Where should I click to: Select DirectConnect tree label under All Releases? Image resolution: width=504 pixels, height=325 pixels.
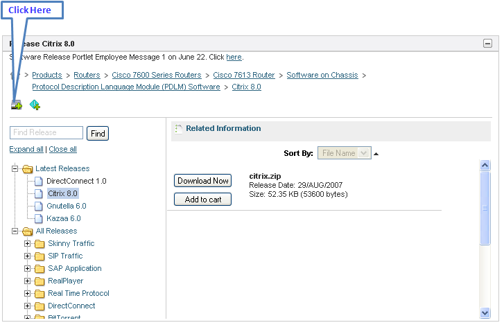click(x=71, y=306)
